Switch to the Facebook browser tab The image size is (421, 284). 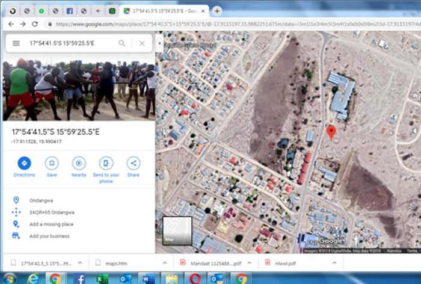(x=69, y=11)
